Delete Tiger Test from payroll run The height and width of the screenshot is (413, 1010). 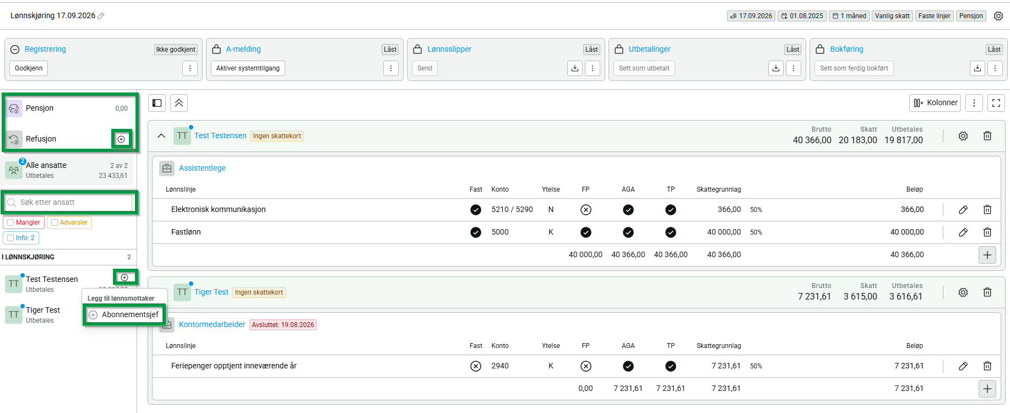[987, 292]
